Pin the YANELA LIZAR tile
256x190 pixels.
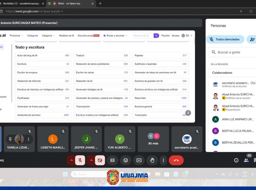(x=10, y=139)
